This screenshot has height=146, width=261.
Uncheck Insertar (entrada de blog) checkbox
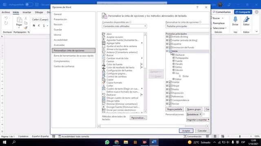point(170,40)
